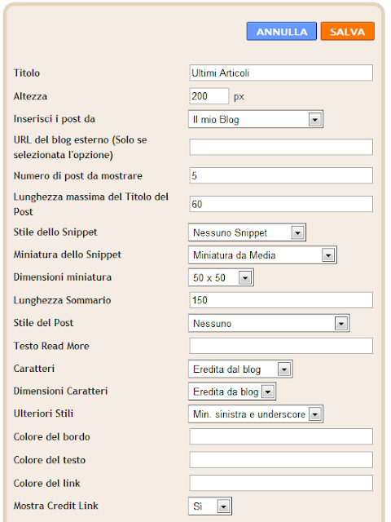The width and height of the screenshot is (391, 522).
Task: Open the Miniatura dello Snippet dropdown
Action: (262, 255)
